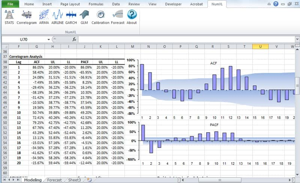
Task: Switch to the Developer ribbon tab
Action: coord(173,4)
